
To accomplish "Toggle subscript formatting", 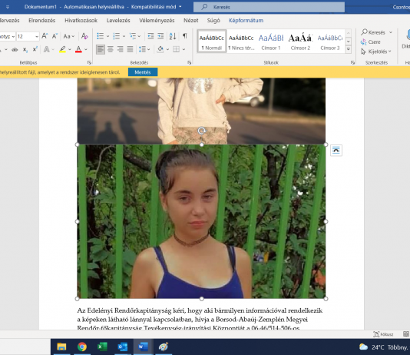I will tap(25, 49).
